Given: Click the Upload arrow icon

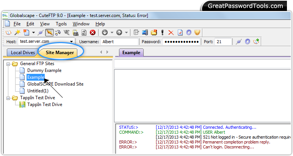Looking at the screenshot, I should tap(119, 33).
